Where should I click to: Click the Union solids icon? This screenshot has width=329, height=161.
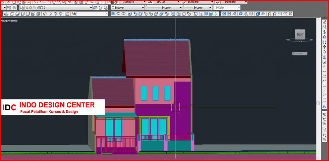pos(113,14)
